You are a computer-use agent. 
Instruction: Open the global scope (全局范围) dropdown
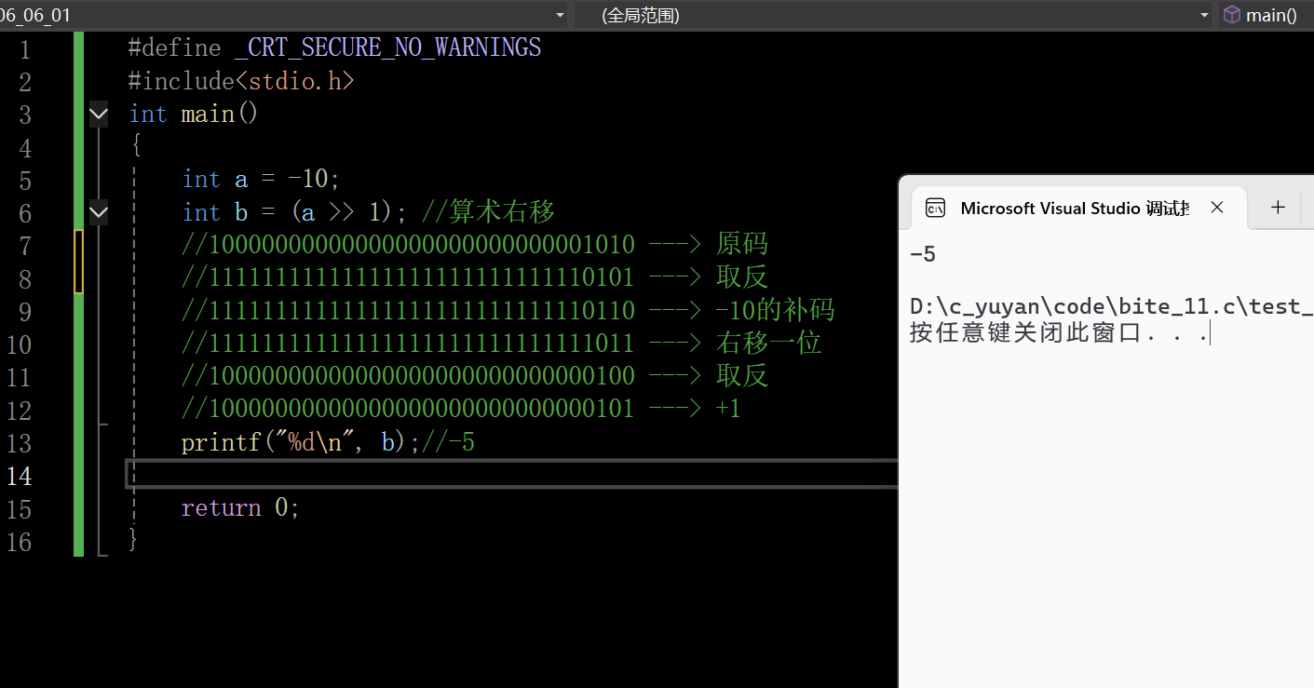(892, 15)
